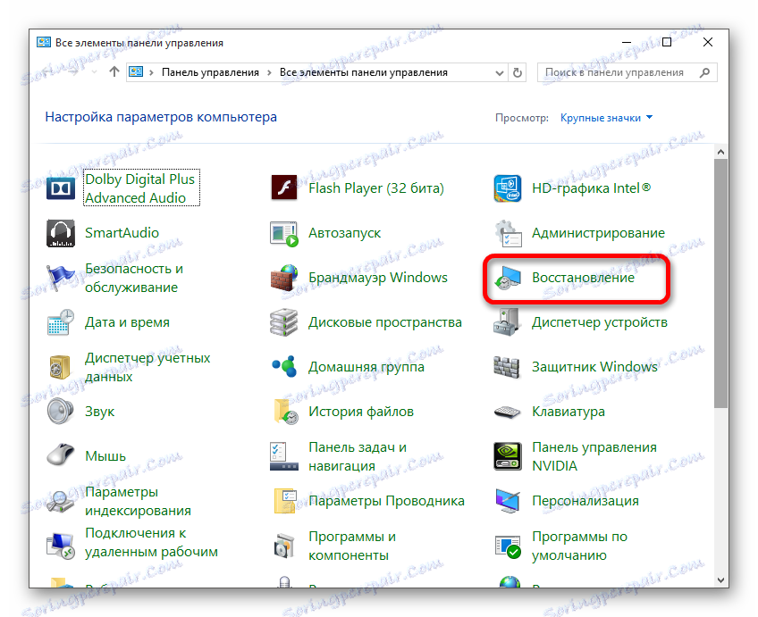Open the HD-графика Intel icon

tap(508, 188)
